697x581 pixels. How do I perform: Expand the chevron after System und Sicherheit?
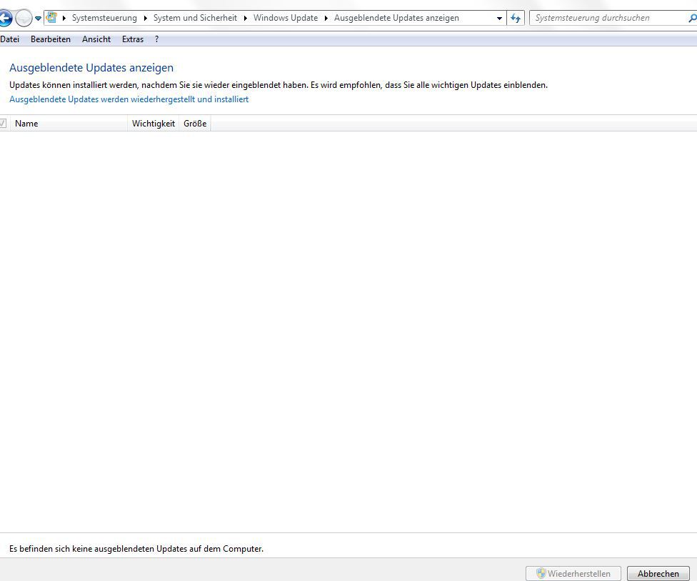[246, 19]
